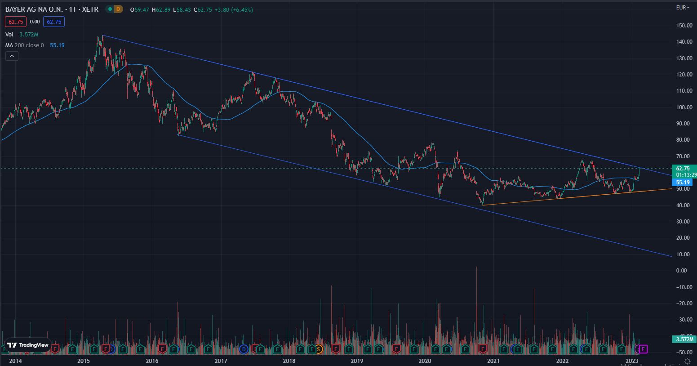Open the red earnings marker in early 2016

coord(163,348)
